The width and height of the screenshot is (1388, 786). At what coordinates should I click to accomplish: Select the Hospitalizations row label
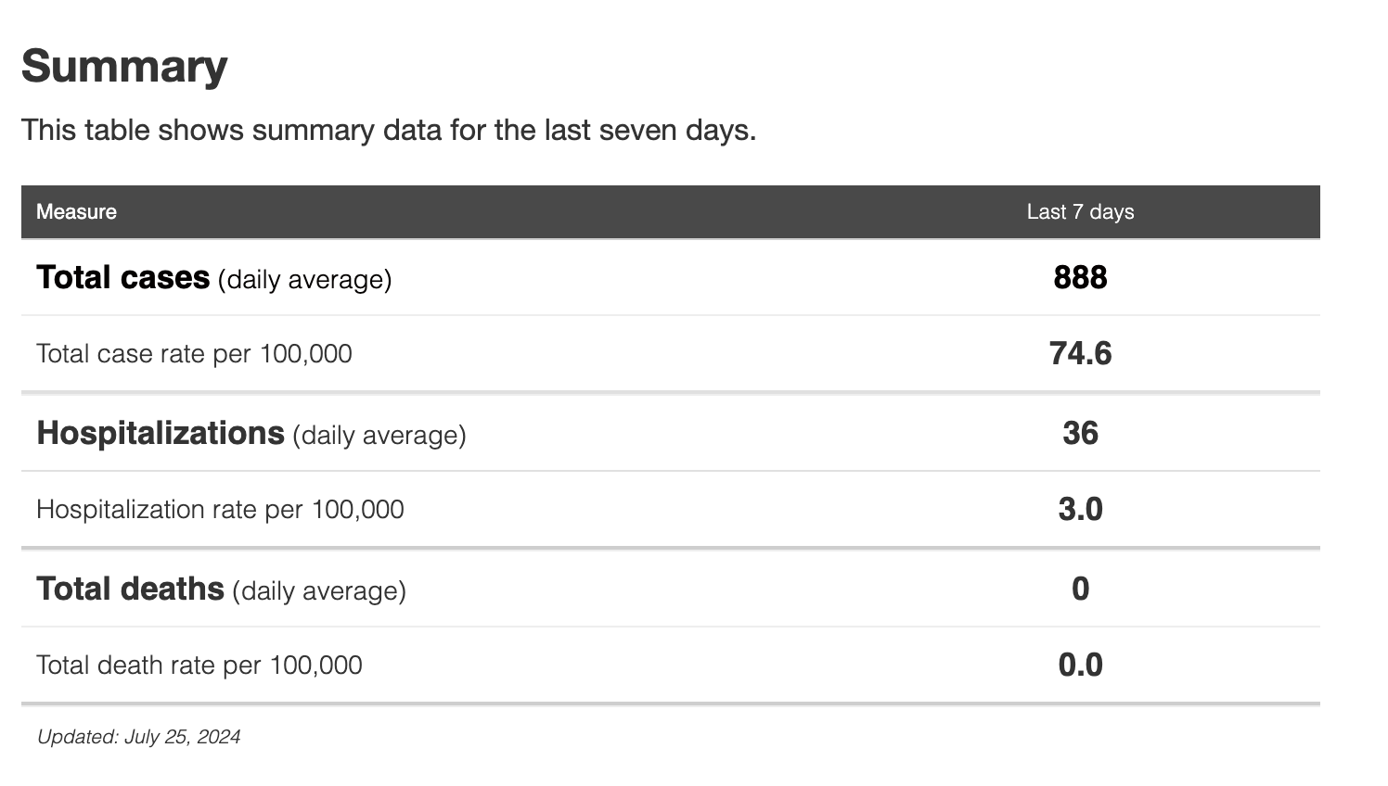[160, 434]
